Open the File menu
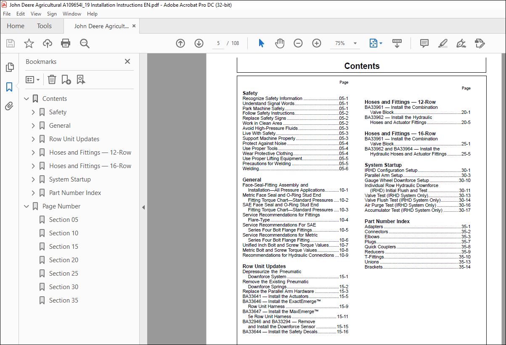The image size is (506, 345). coord(7,14)
